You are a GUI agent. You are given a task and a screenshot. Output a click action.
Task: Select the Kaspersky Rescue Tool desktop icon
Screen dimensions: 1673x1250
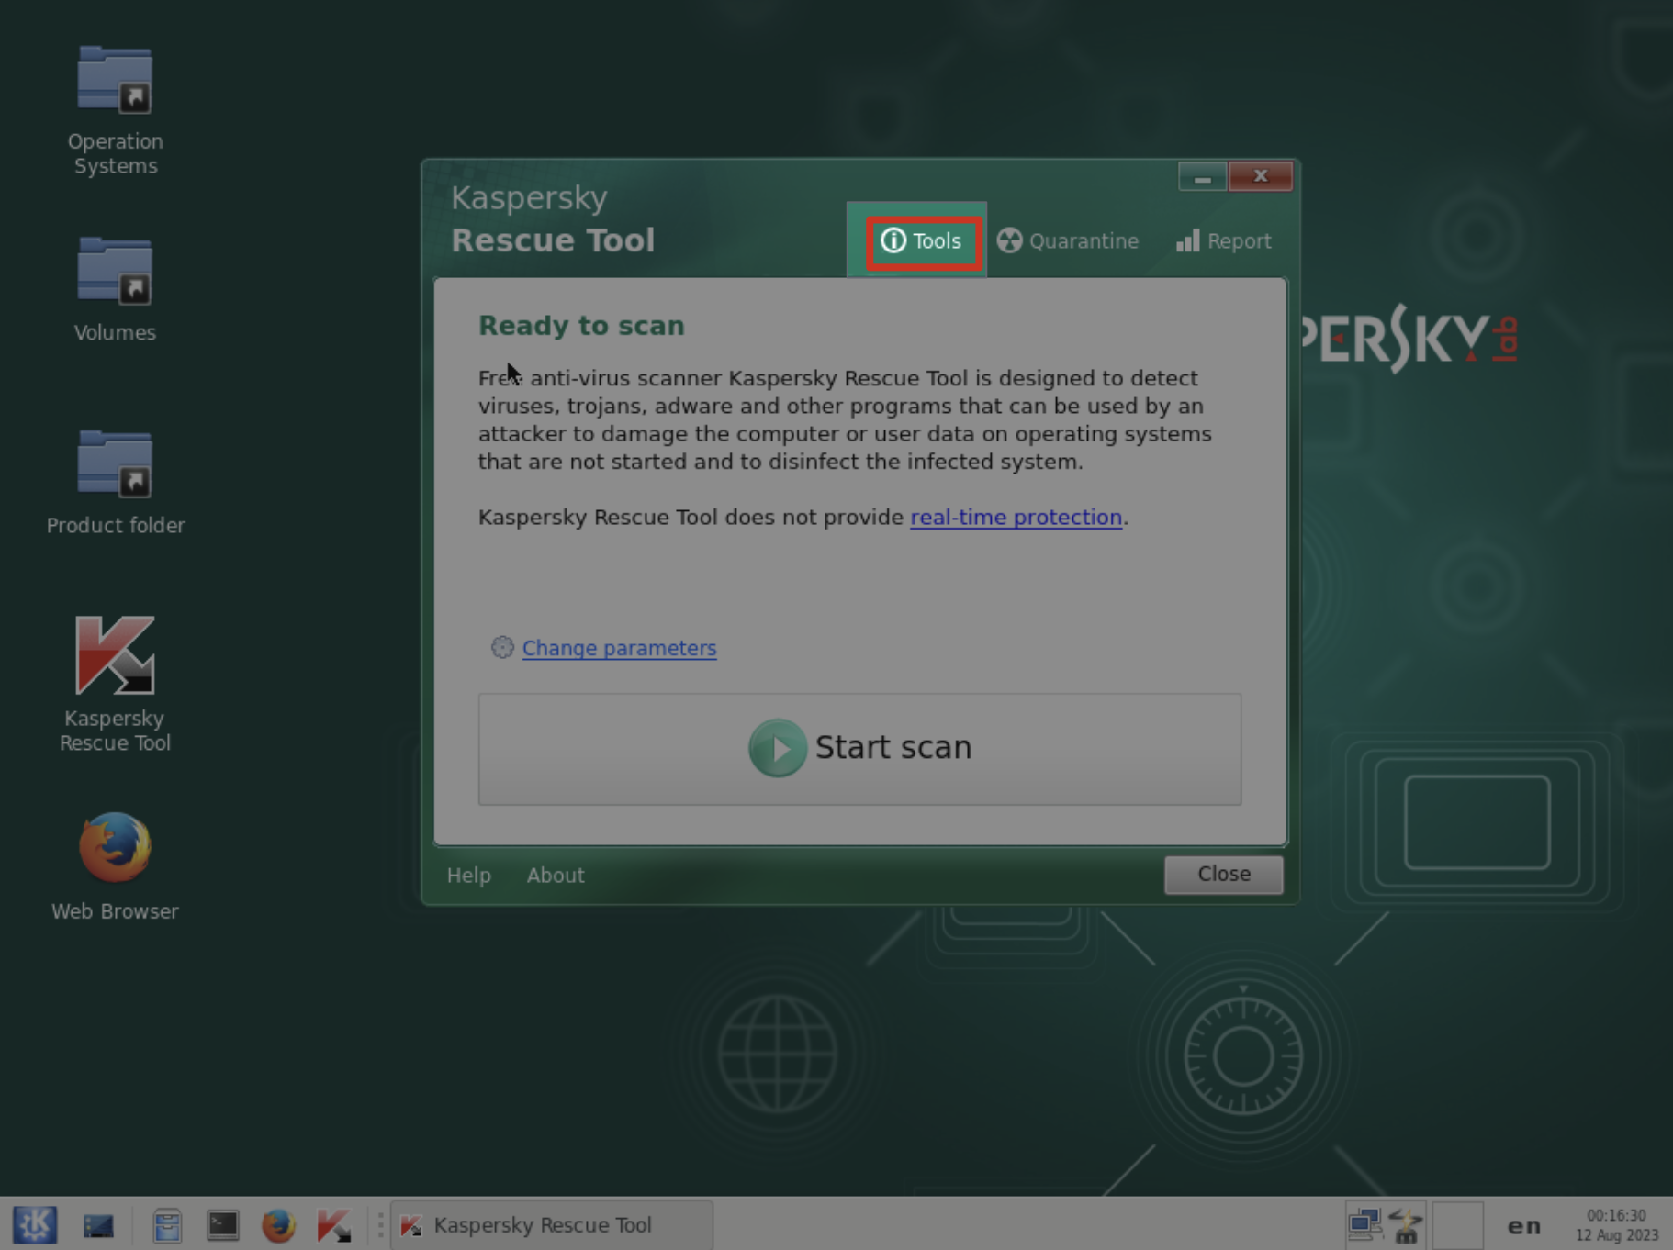pyautogui.click(x=115, y=684)
